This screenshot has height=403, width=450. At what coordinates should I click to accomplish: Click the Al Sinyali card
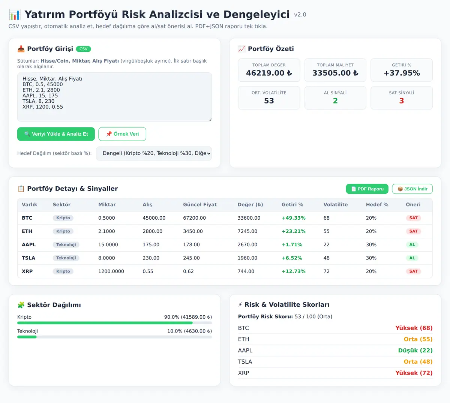(335, 98)
